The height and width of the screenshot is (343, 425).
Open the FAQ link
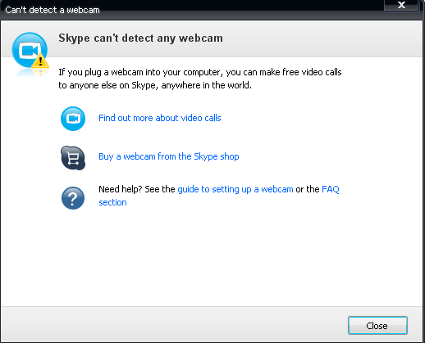pos(331,189)
